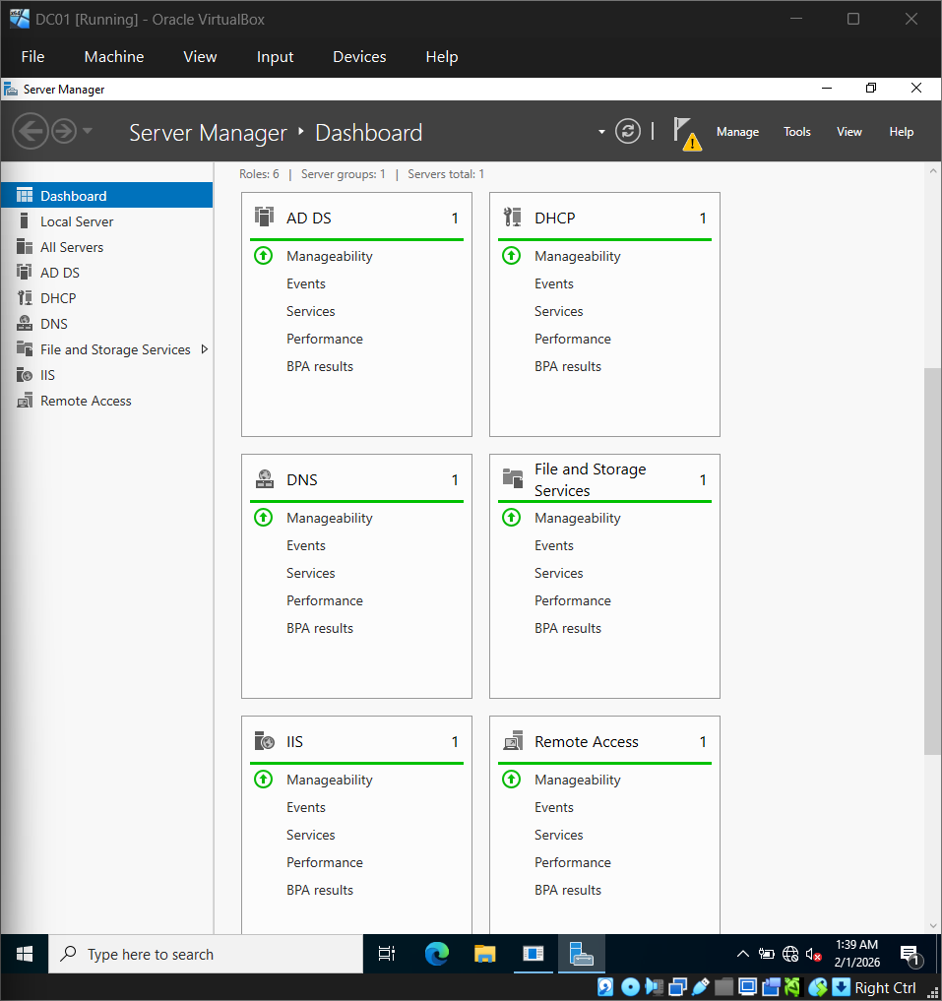Screen dimensions: 942x1001
Task: Open the Windows Start menu
Action: (x=25, y=954)
